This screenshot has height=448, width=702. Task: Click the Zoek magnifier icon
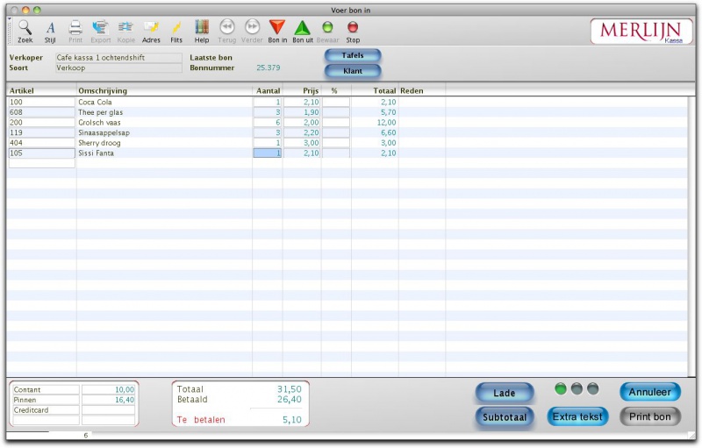point(25,28)
